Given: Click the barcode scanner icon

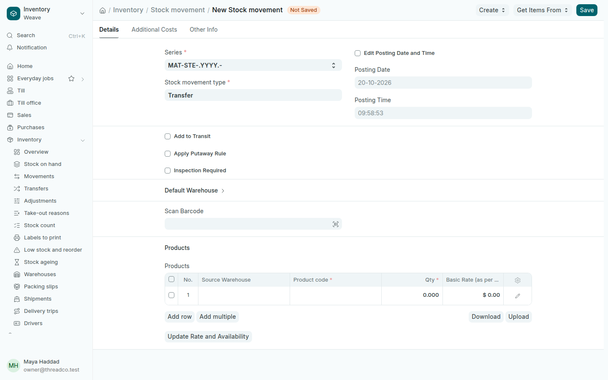Looking at the screenshot, I should point(336,224).
